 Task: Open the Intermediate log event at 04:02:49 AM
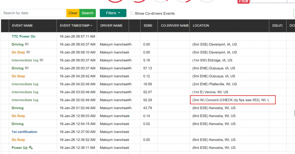click(25, 84)
